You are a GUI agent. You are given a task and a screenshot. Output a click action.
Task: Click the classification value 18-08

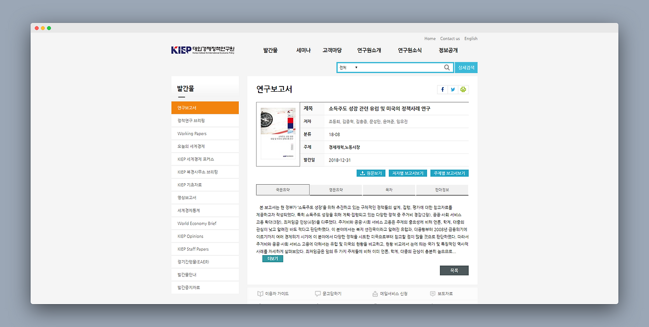(x=334, y=135)
